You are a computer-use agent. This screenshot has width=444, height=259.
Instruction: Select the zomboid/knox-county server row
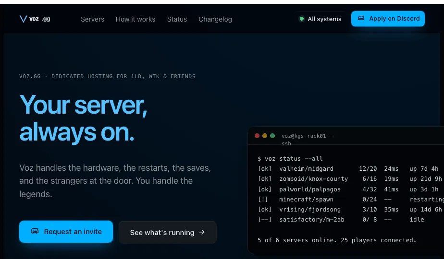tap(350, 179)
